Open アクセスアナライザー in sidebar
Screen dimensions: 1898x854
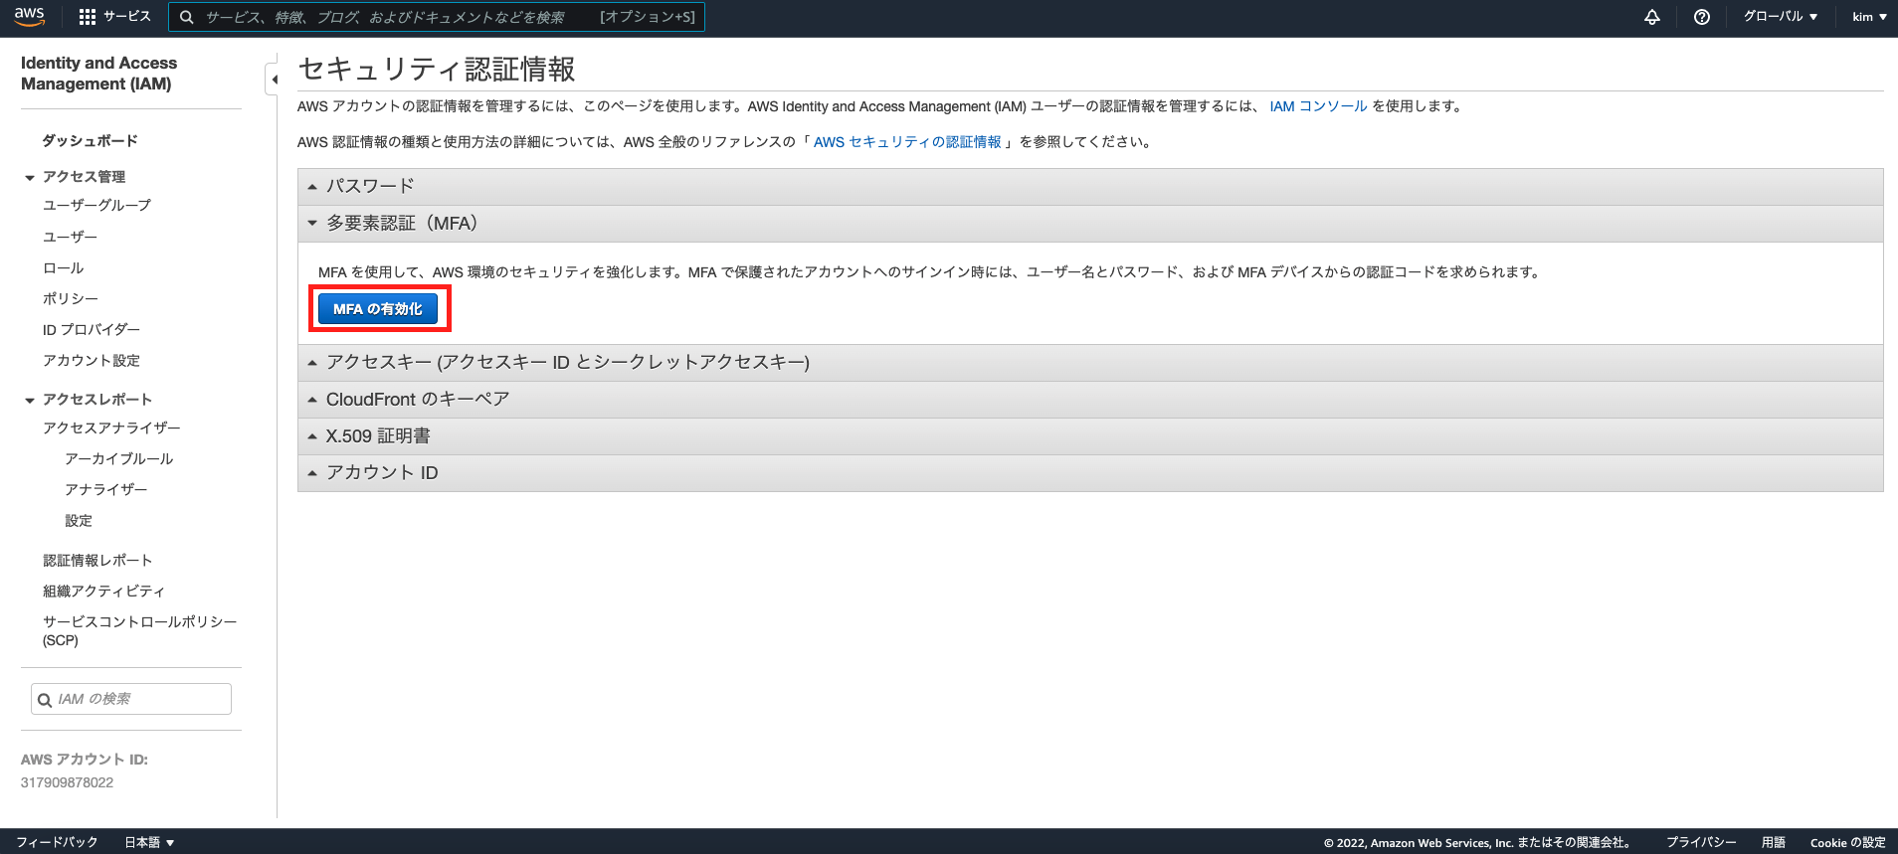[x=111, y=427]
